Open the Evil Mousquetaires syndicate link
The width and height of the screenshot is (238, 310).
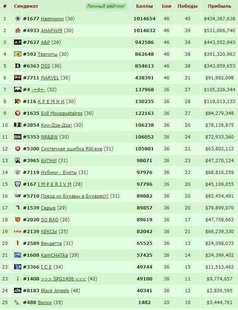pos(62,113)
